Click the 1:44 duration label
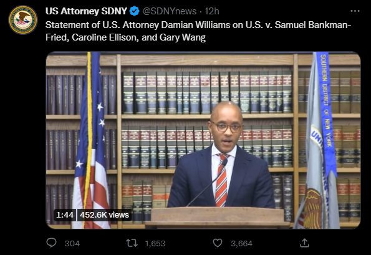Screen dimensions: 371x255 pyautogui.click(x=65, y=215)
